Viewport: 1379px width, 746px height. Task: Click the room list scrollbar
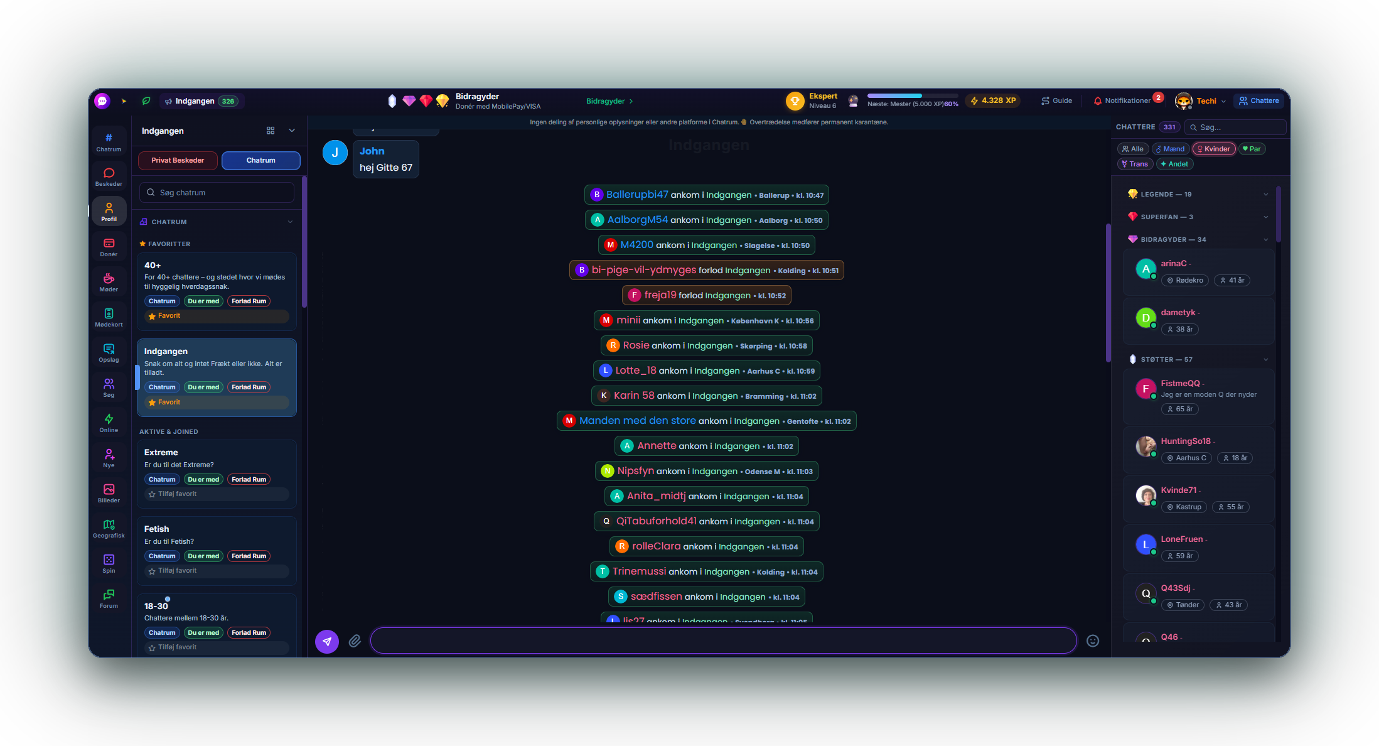point(304,242)
